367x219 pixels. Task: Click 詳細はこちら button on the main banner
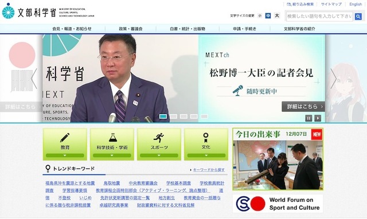pyautogui.click(x=303, y=107)
